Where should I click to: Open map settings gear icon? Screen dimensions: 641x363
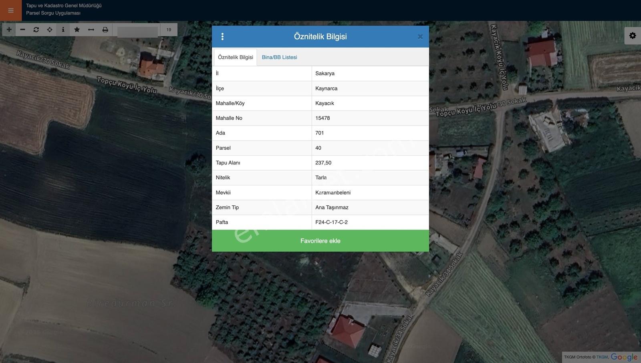633,36
